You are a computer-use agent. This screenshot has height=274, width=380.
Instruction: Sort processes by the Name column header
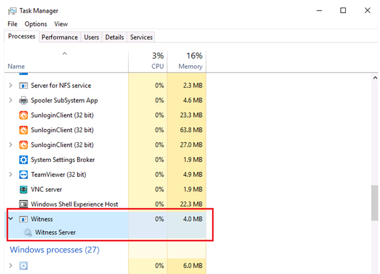point(66,62)
